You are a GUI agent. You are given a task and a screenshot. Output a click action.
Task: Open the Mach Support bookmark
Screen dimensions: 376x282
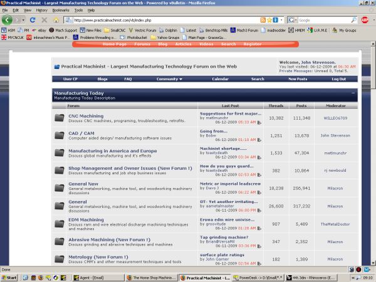tap(63, 31)
